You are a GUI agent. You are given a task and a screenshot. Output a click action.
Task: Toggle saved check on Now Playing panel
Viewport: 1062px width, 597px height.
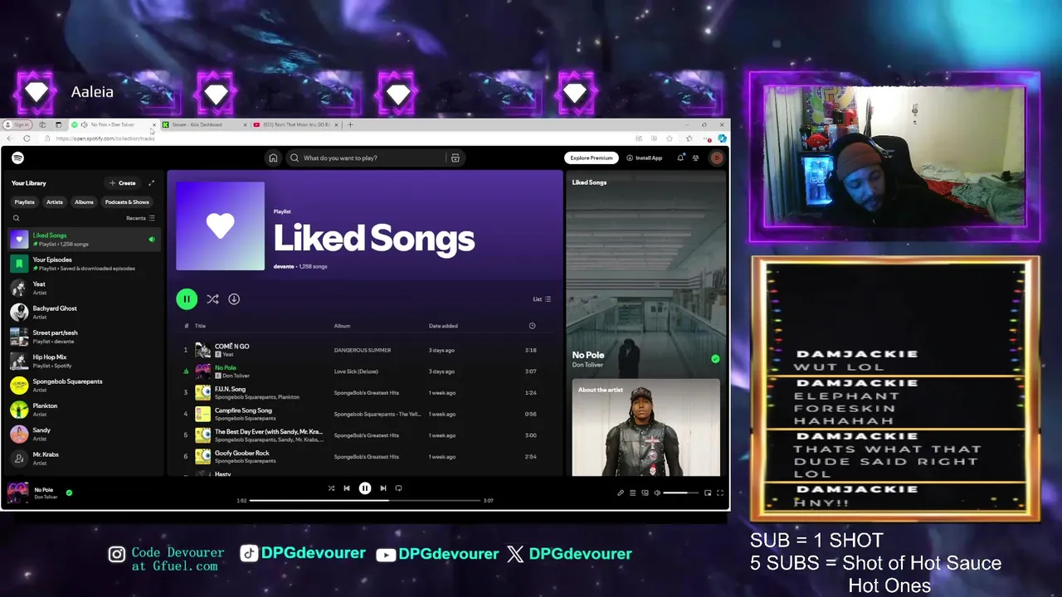715,359
